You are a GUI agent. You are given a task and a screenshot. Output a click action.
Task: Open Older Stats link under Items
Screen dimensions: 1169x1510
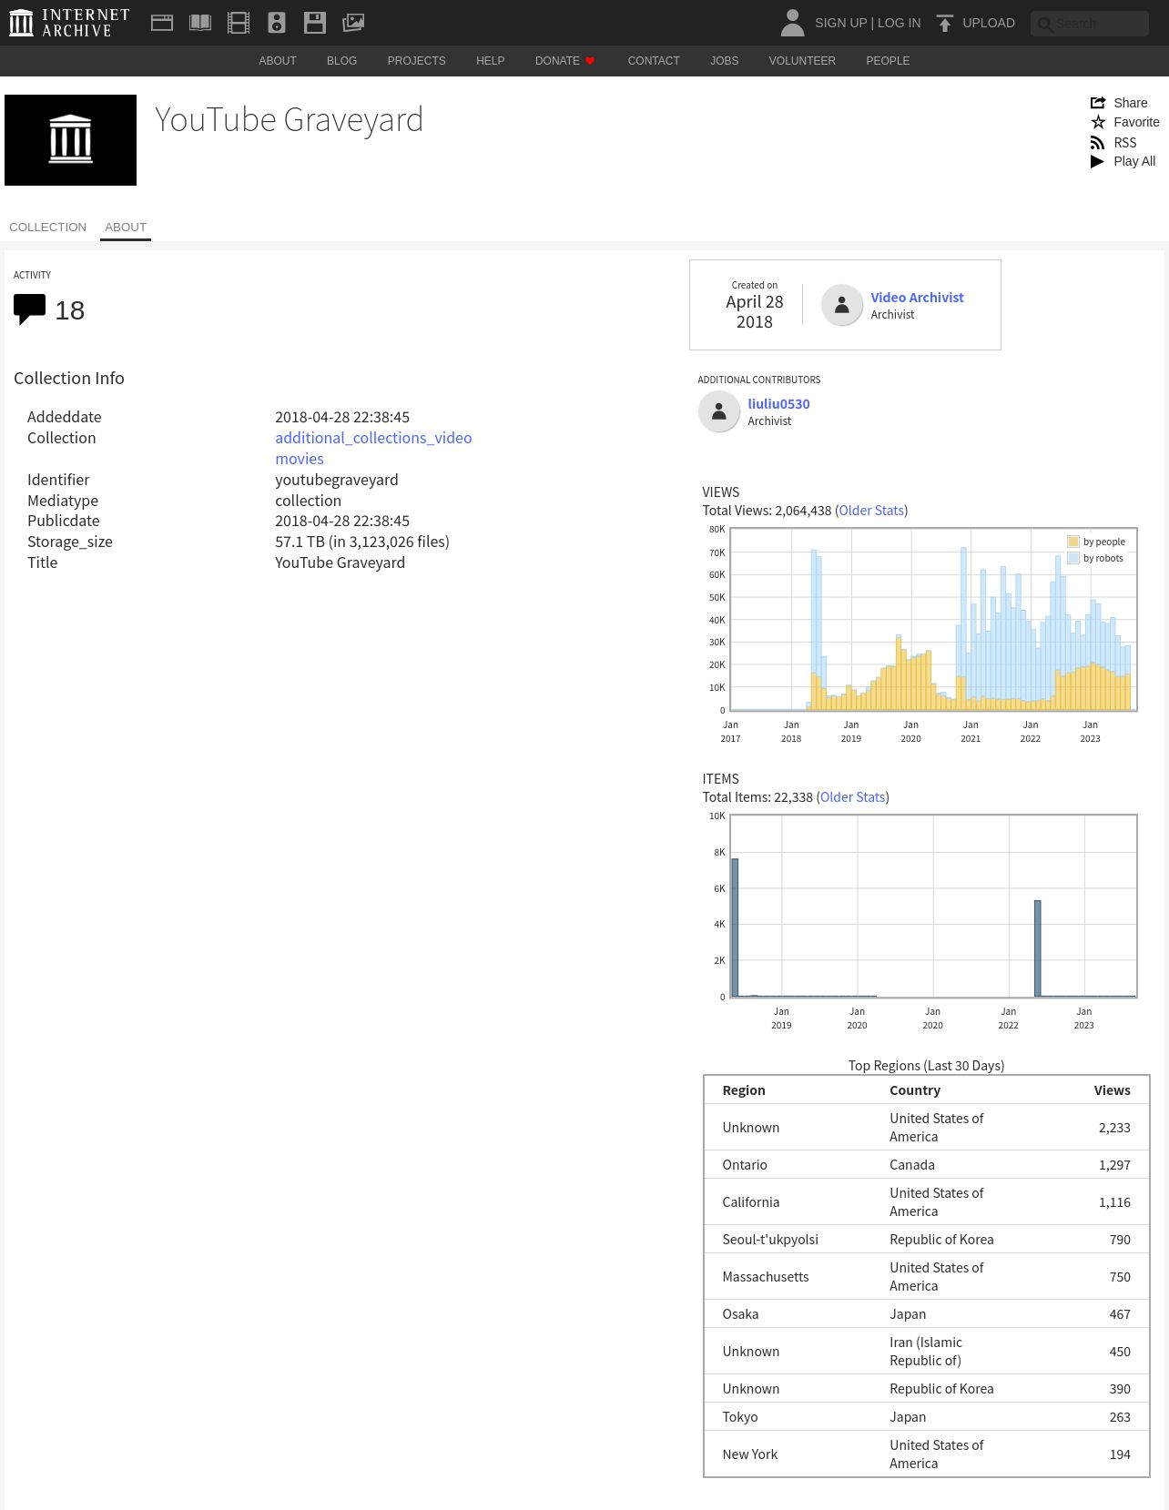[x=853, y=797]
